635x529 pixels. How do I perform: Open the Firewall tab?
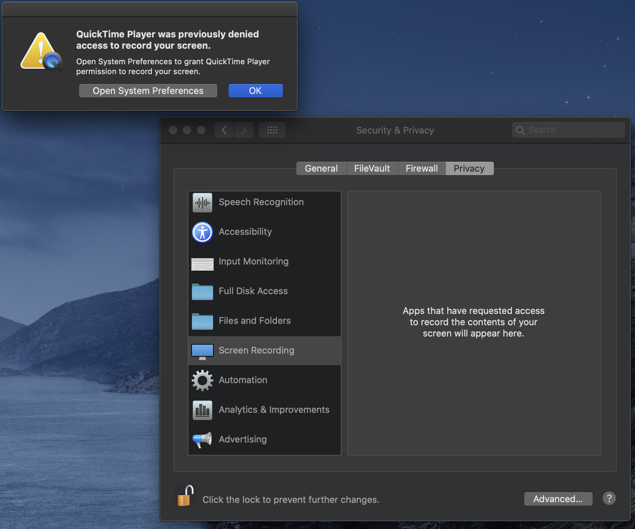(422, 168)
